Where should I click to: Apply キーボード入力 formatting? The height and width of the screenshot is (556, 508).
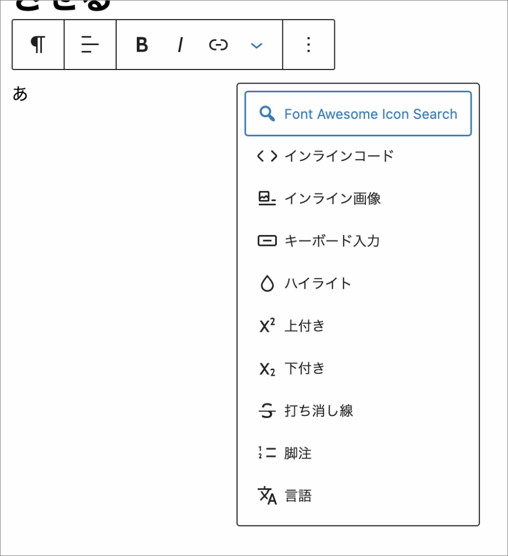click(x=332, y=241)
